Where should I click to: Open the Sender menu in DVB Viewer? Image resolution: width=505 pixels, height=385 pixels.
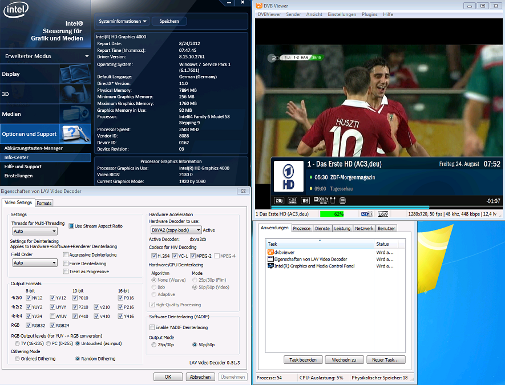(x=293, y=14)
